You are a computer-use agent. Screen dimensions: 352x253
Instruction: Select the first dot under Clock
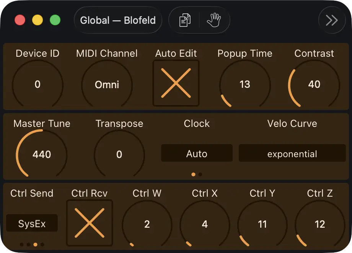click(193, 174)
